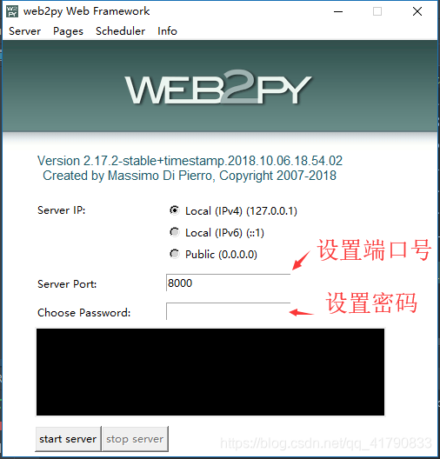Close the web2py Web Framework window
The height and width of the screenshot is (459, 440).
coord(417,11)
